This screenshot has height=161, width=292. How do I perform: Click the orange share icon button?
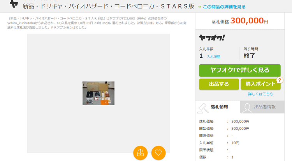pos(141,153)
